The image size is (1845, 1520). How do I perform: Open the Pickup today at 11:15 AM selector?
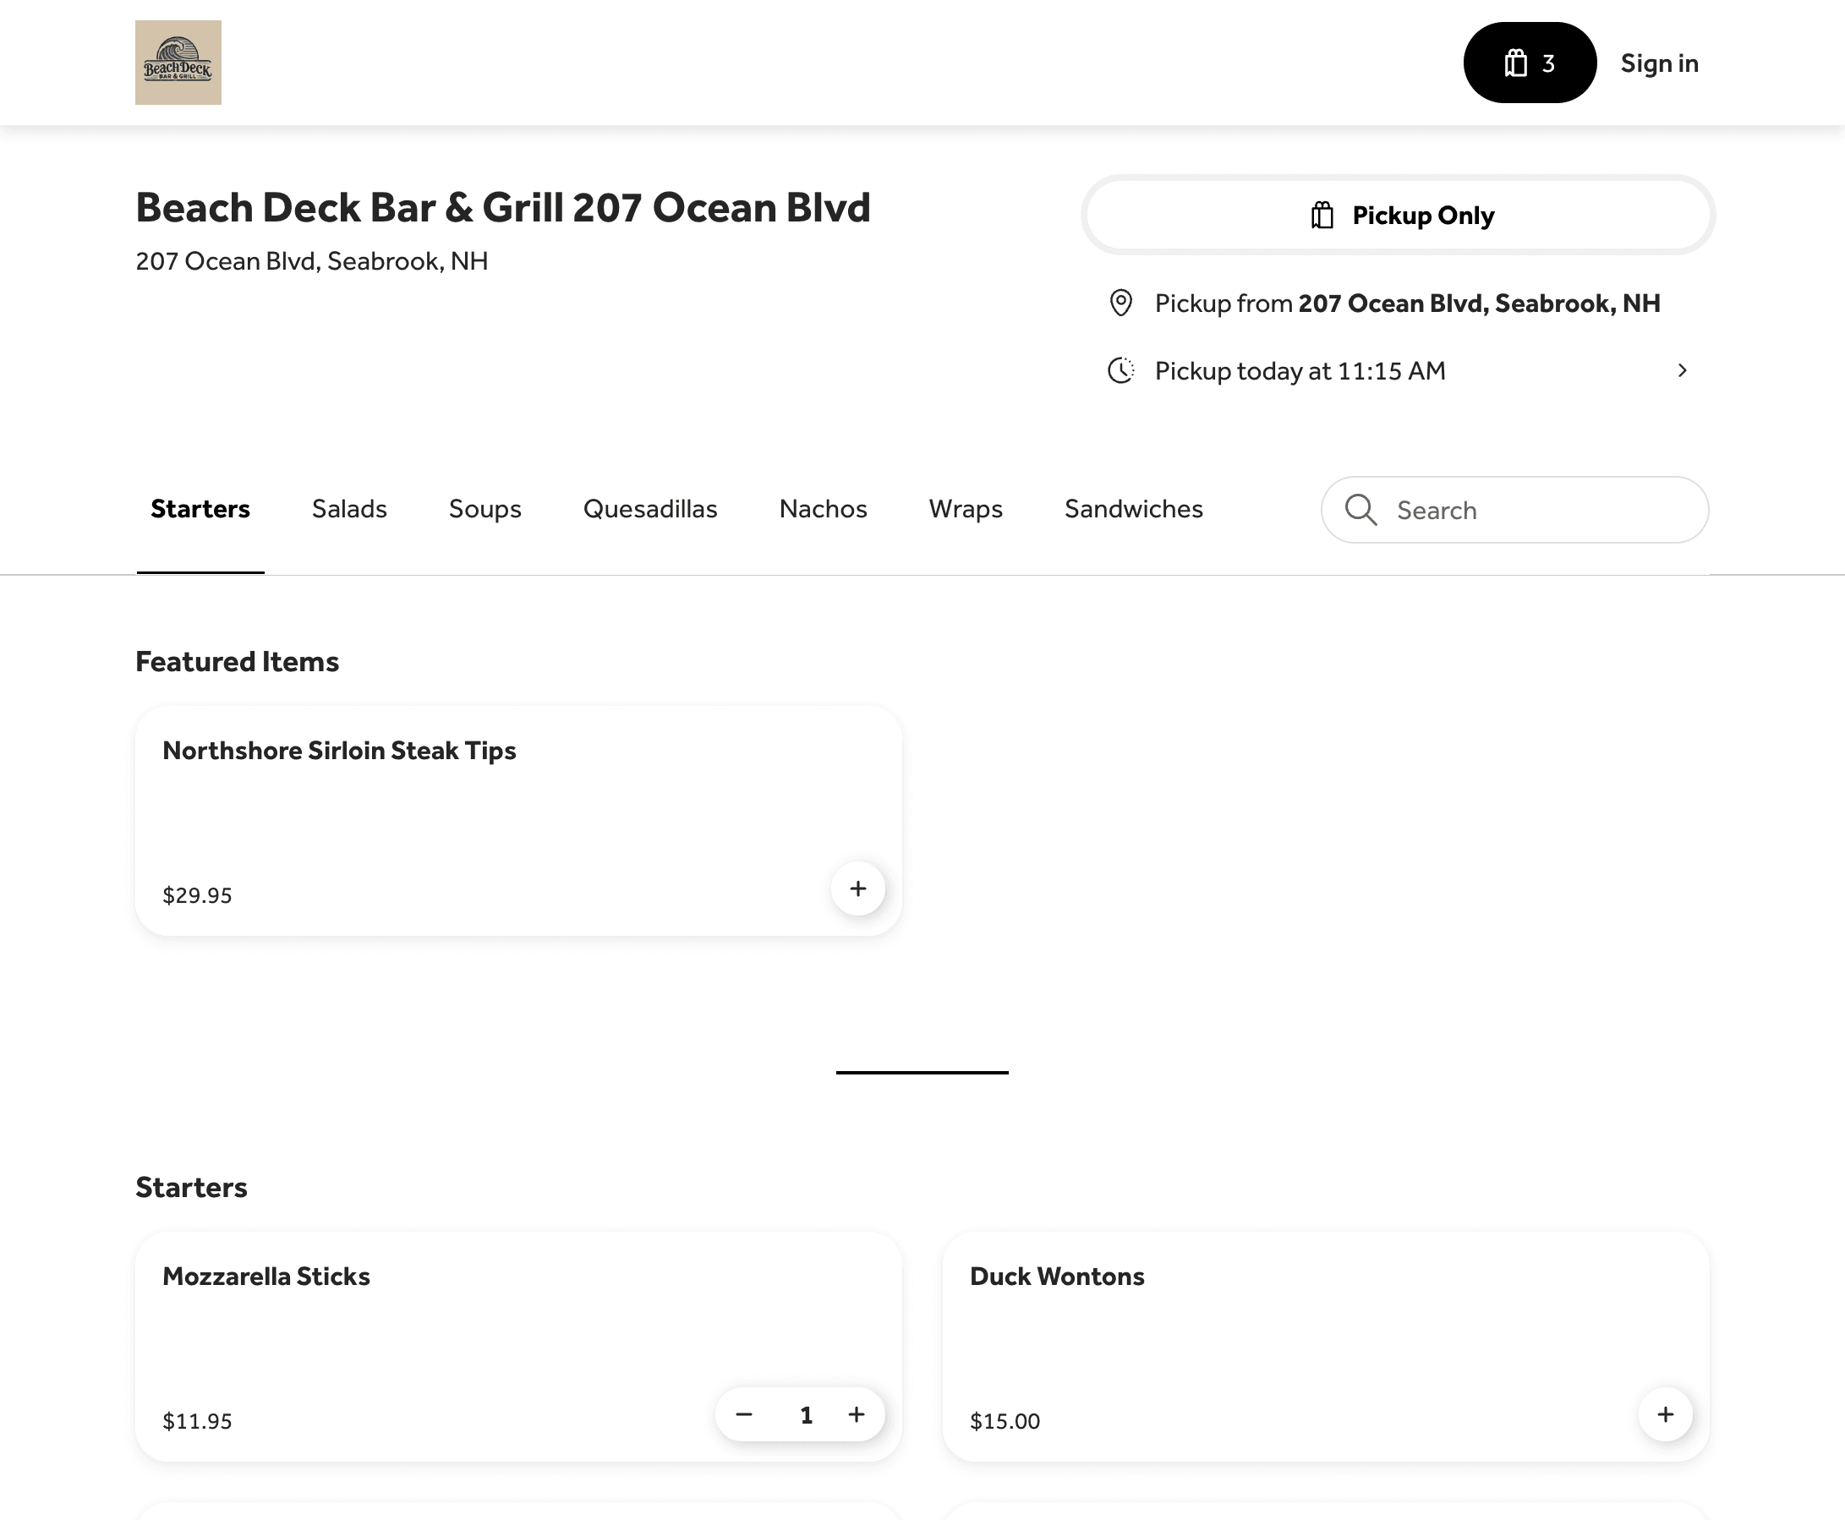point(1300,370)
